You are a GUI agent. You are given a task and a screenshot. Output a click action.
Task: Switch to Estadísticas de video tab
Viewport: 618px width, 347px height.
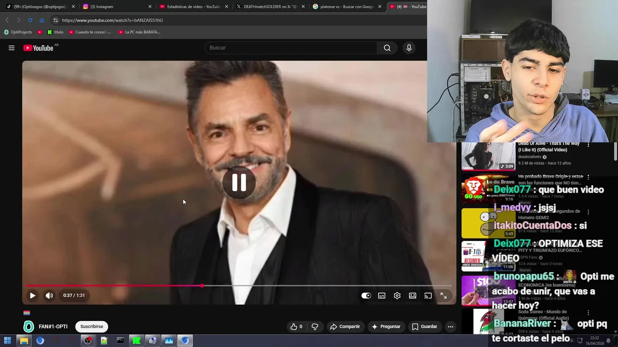[x=193, y=7]
